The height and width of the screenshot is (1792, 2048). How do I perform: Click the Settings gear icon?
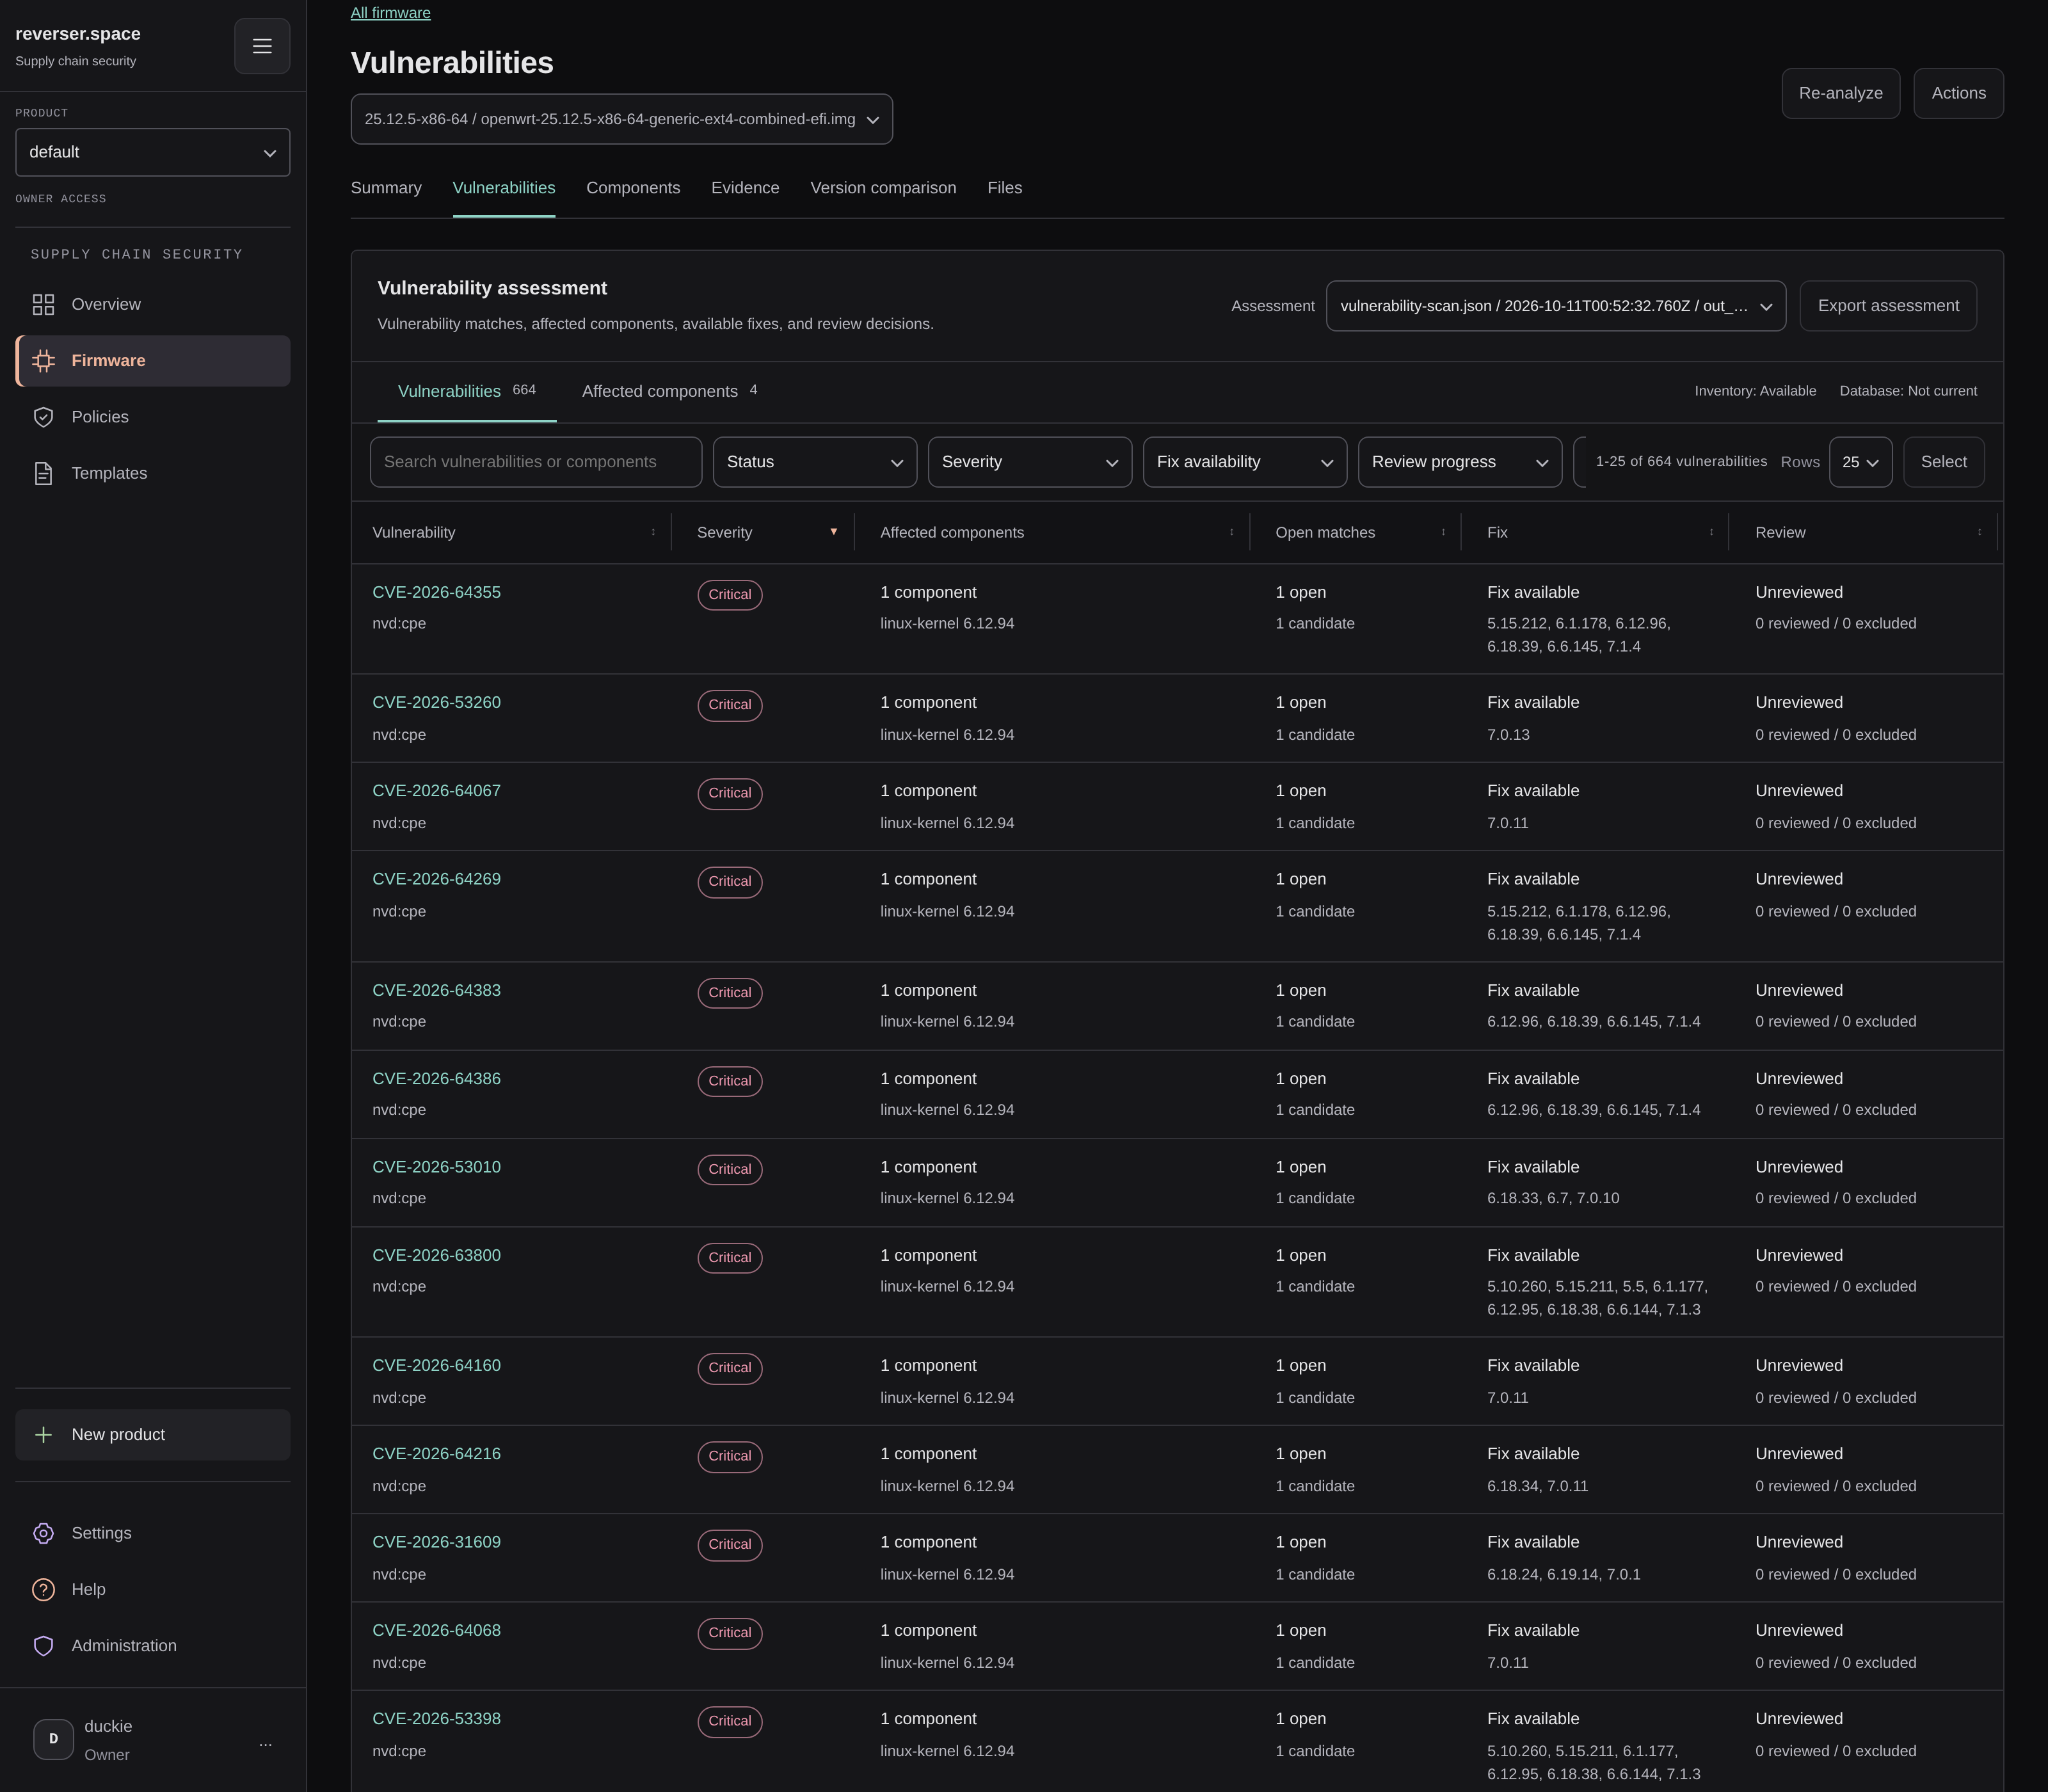(x=43, y=1533)
